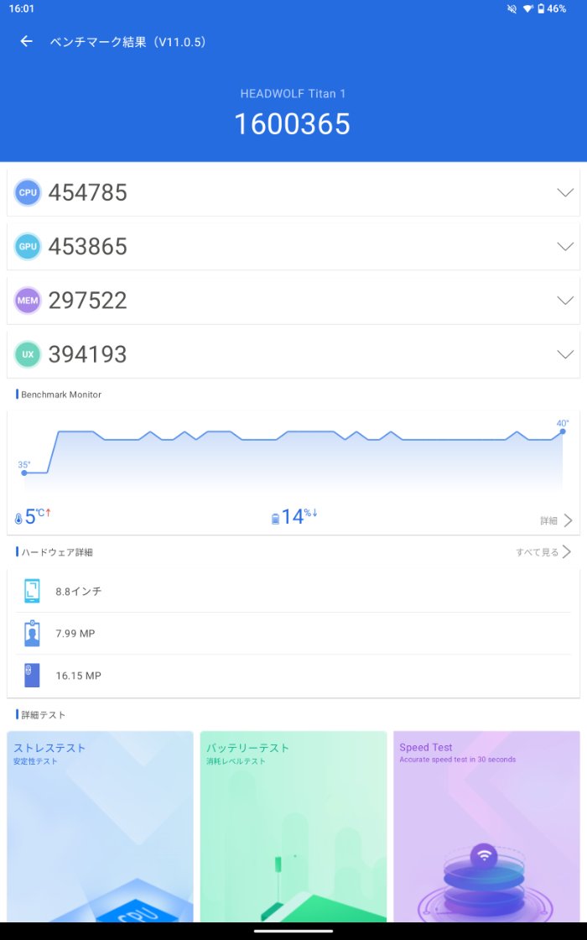Click the CPU score badge icon
The image size is (587, 940).
pos(28,193)
